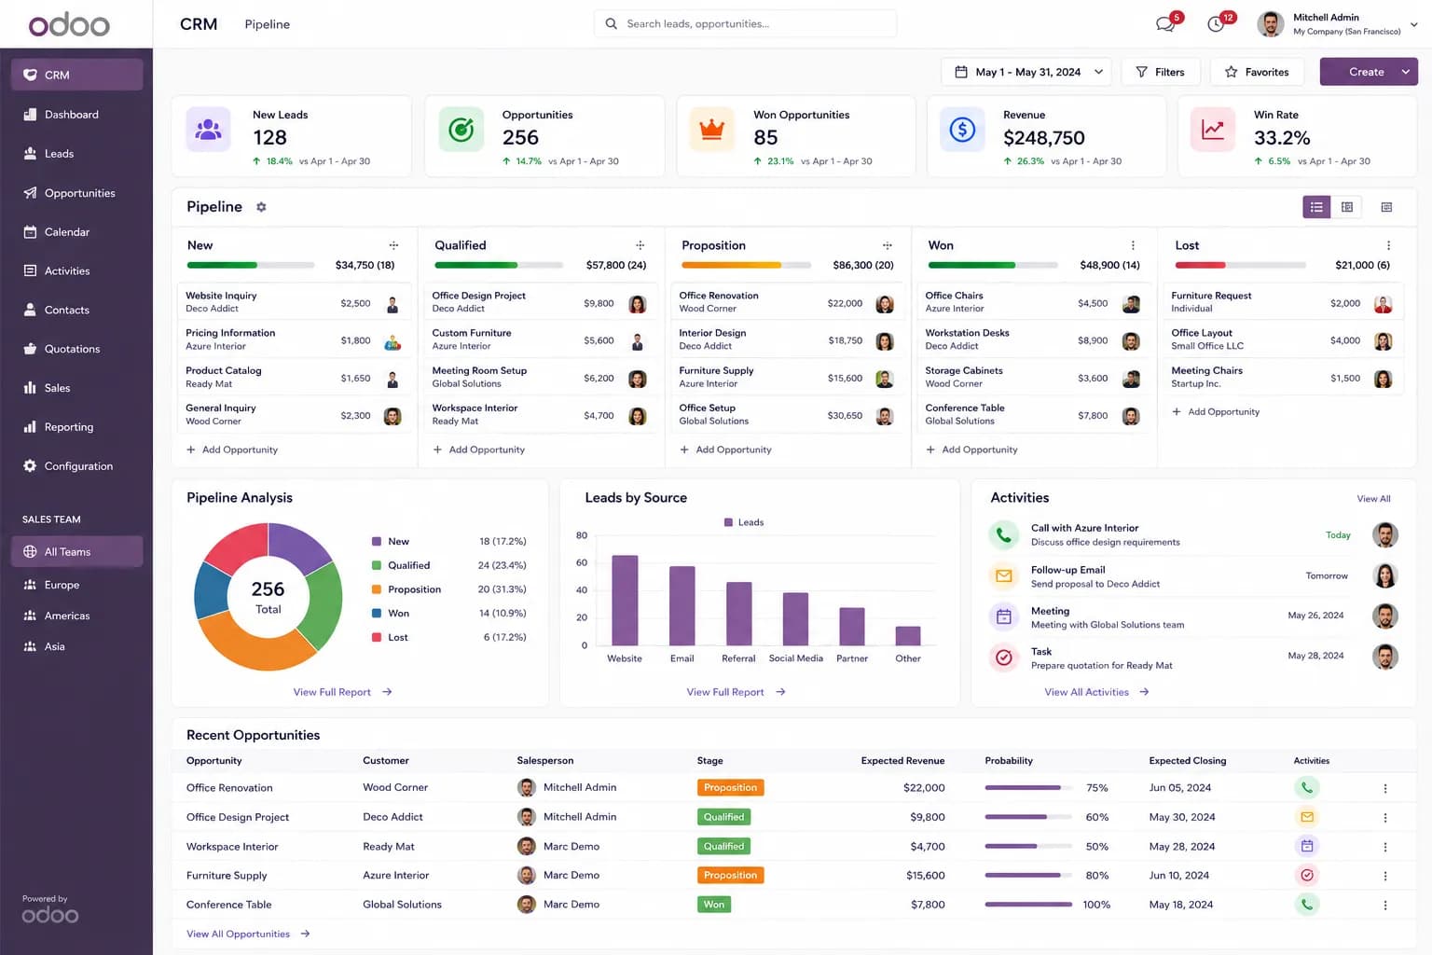Switch to the table grid view toggle
Screen dimensions: 1432x955
(1347, 207)
